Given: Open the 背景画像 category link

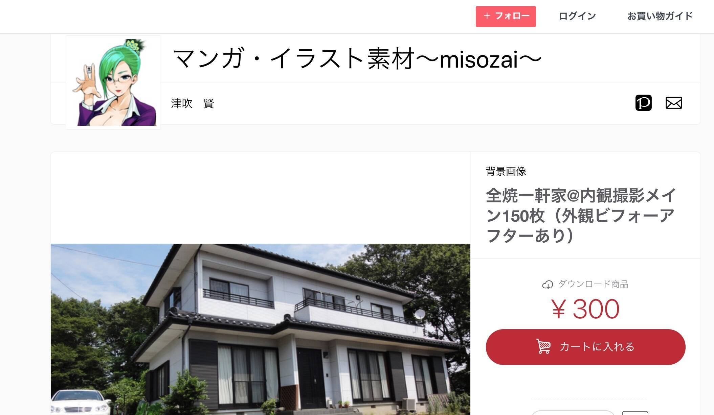Looking at the screenshot, I should (x=506, y=171).
